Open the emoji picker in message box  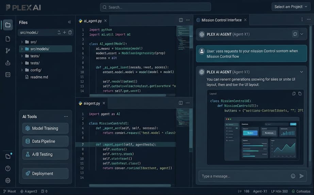coord(293,176)
